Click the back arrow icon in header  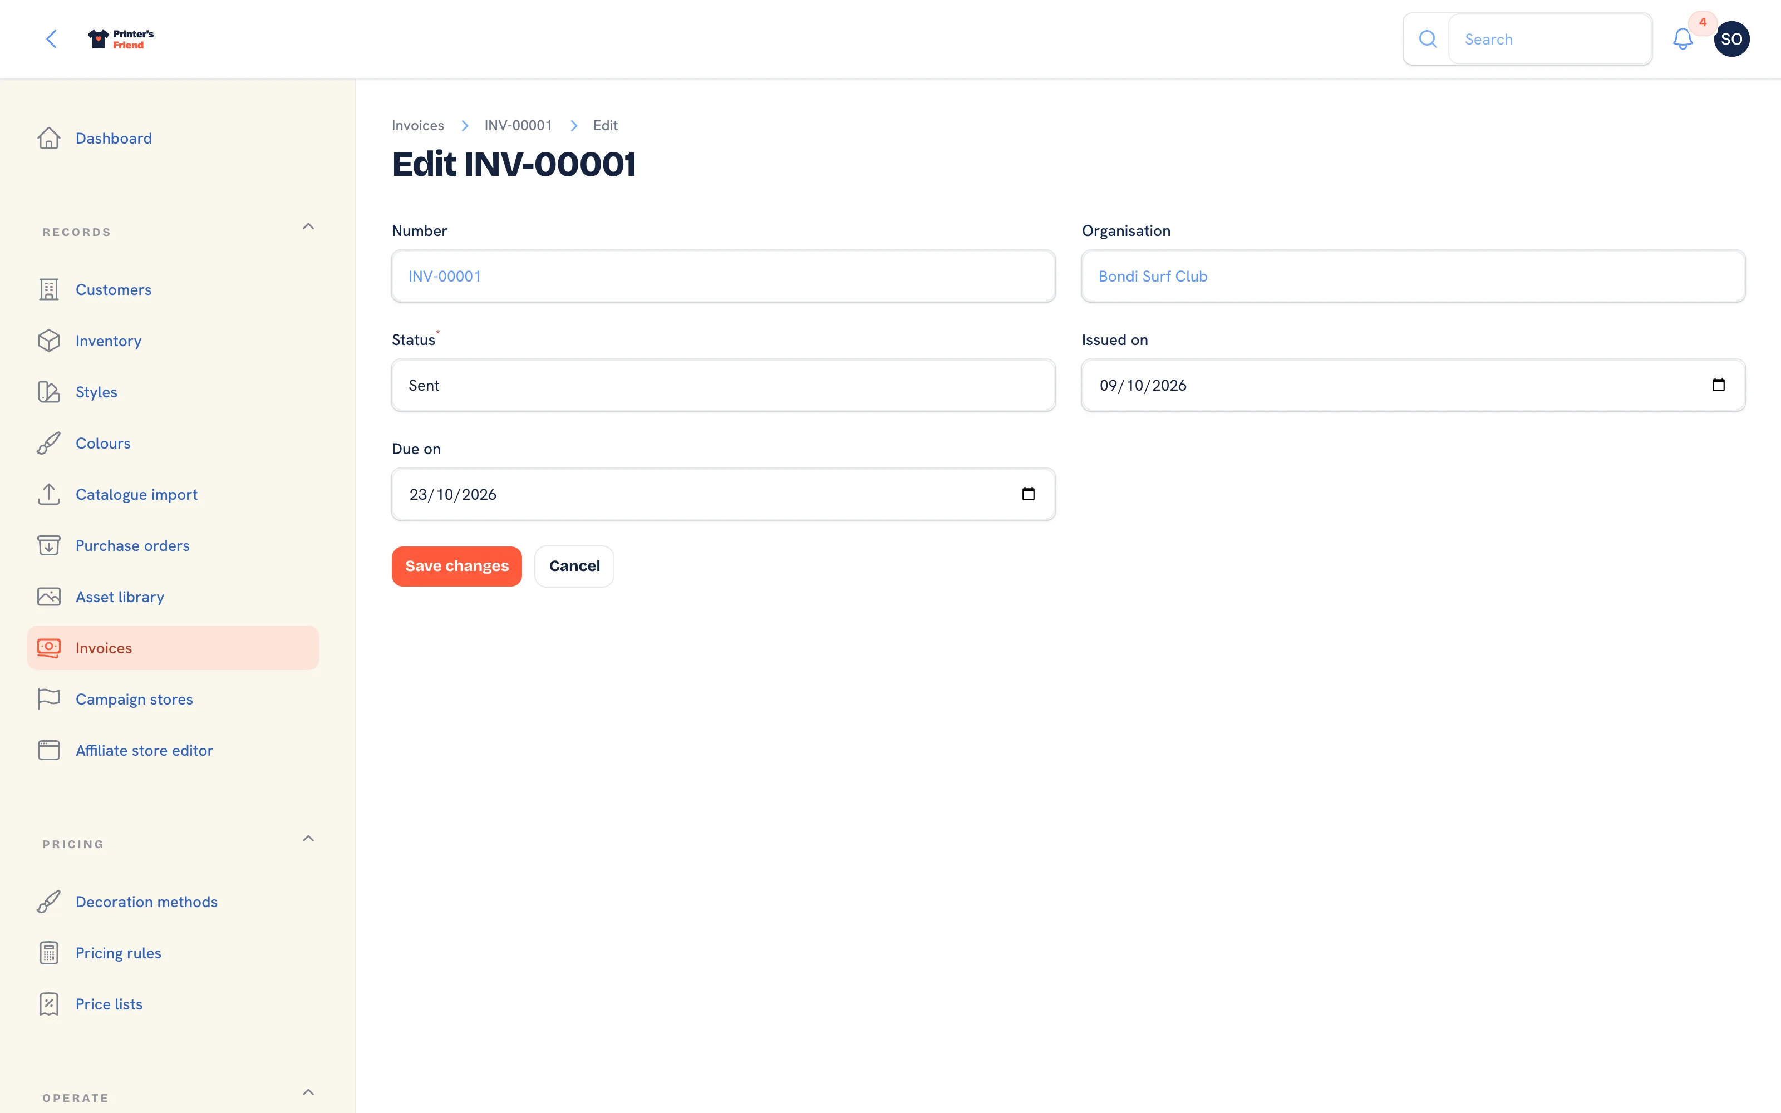click(x=52, y=39)
